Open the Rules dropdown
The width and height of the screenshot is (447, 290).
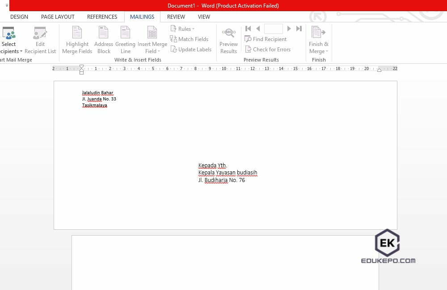(183, 28)
